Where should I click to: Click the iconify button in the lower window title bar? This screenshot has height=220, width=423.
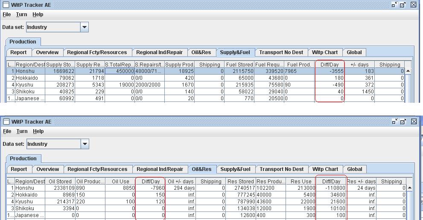(395, 122)
